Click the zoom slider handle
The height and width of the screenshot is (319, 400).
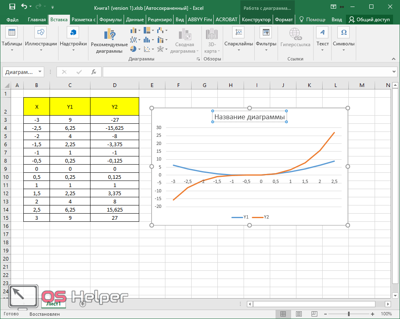point(349,314)
